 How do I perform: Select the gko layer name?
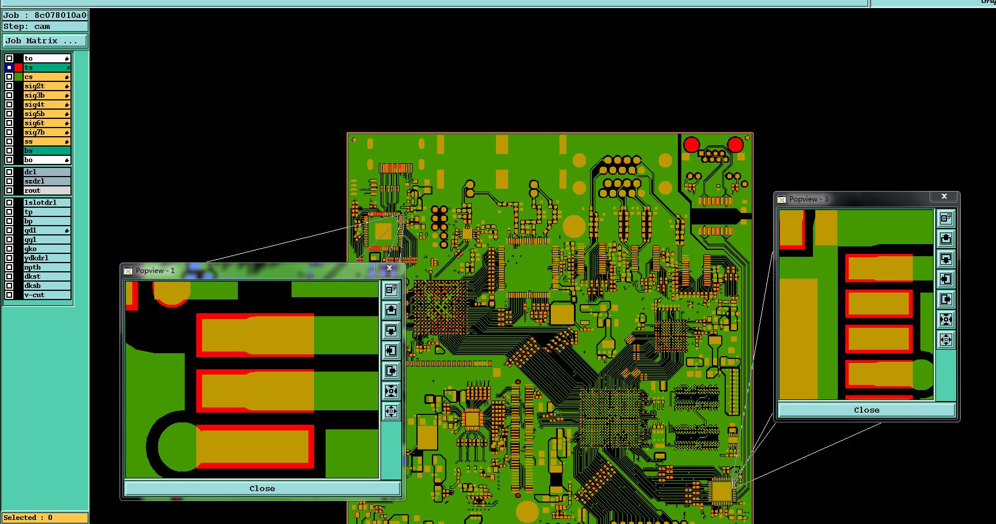click(x=47, y=249)
